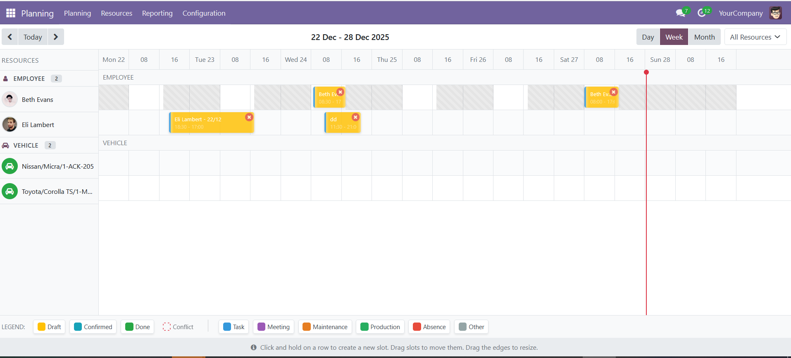Open the activities clock icon
The height and width of the screenshot is (358, 791).
tap(702, 13)
